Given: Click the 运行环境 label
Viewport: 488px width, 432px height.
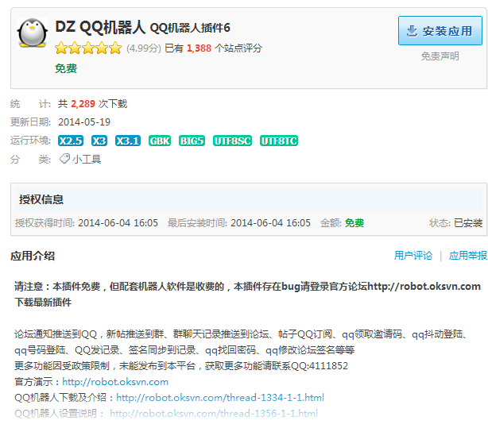Looking at the screenshot, I should click(x=30, y=141).
